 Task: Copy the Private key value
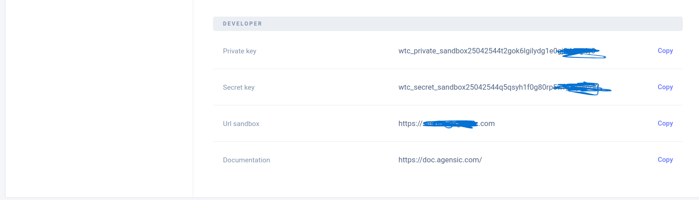(x=665, y=51)
